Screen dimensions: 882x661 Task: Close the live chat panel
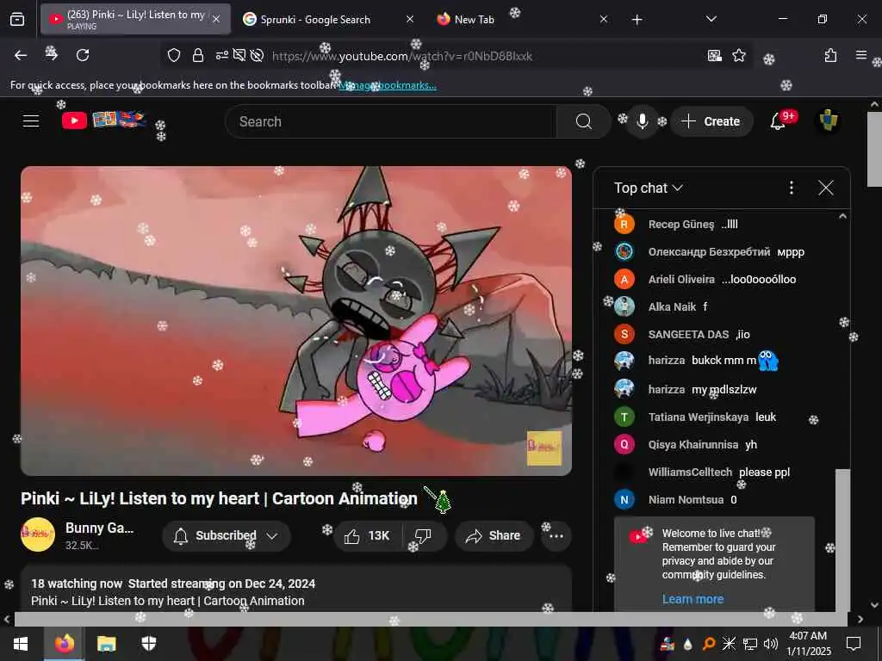tap(826, 188)
